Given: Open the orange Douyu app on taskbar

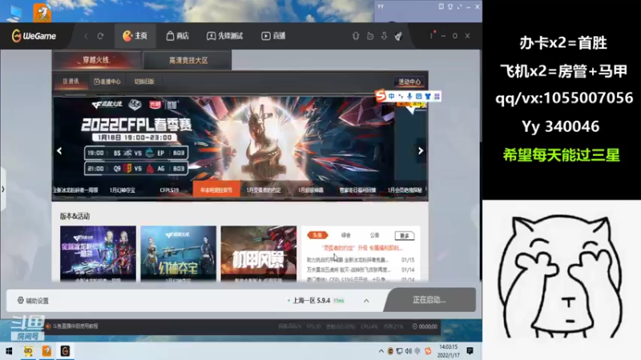Looking at the screenshot, I should click(46, 351).
